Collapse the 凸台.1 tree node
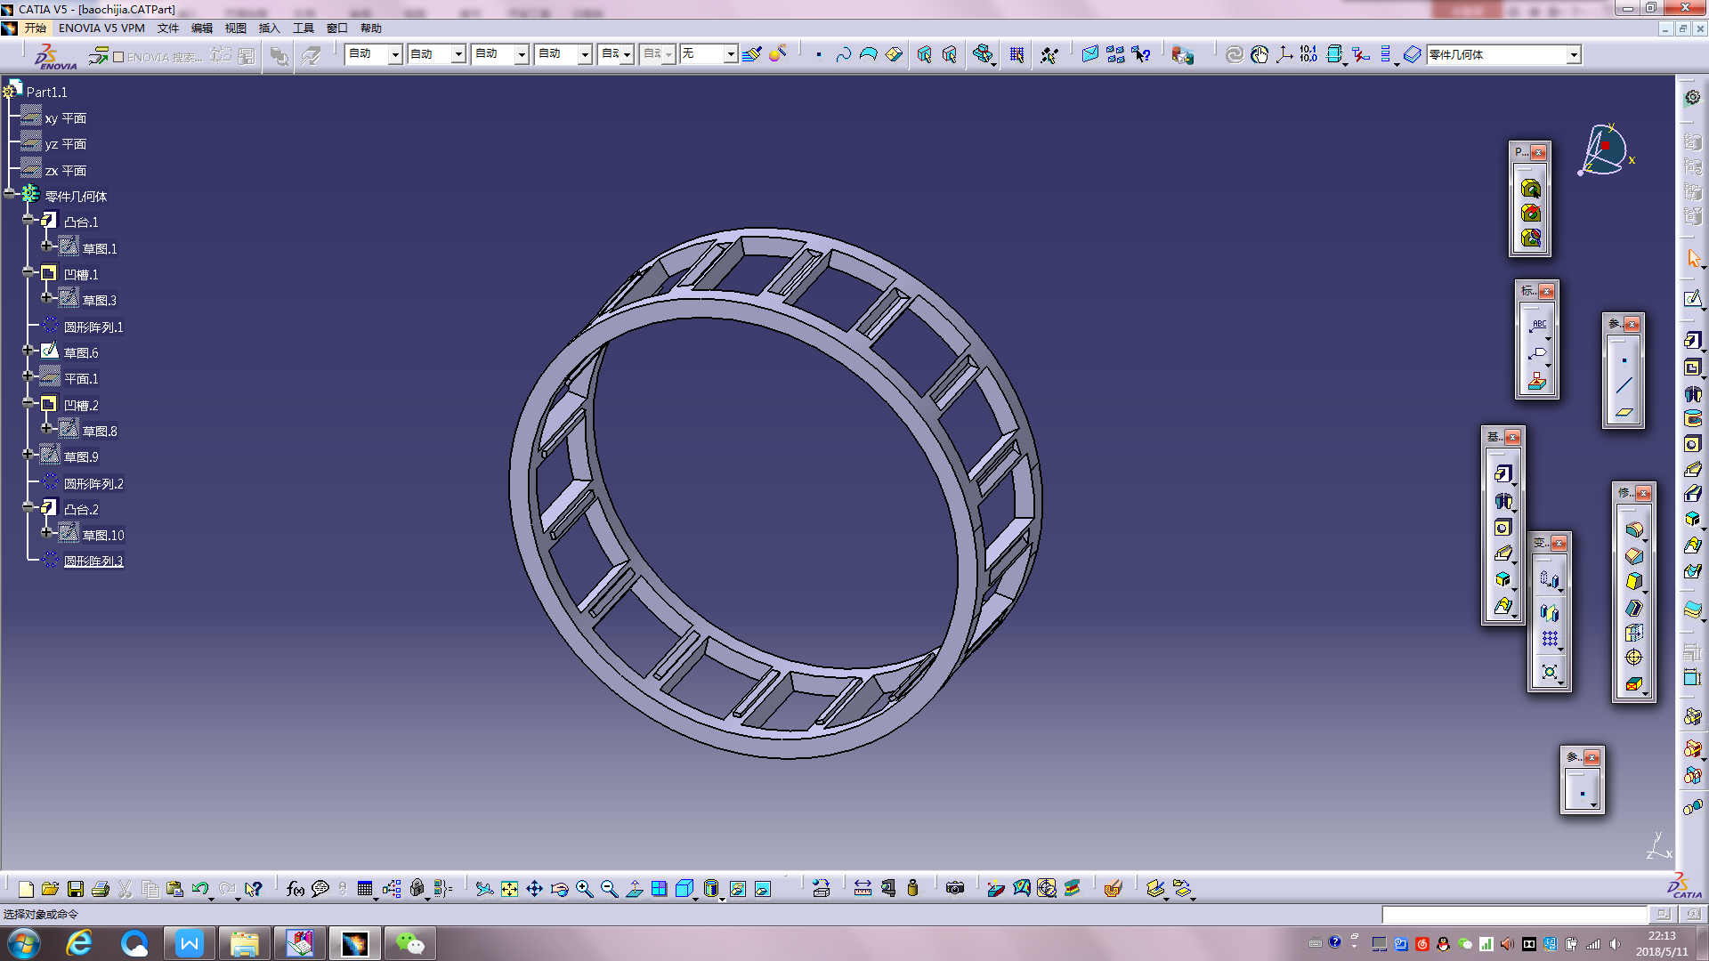The width and height of the screenshot is (1709, 961). tap(28, 220)
